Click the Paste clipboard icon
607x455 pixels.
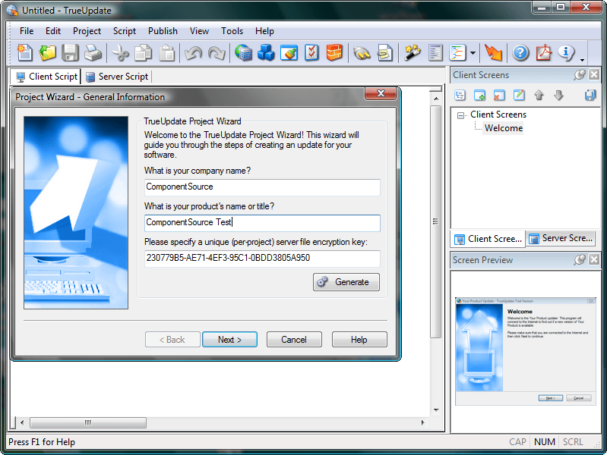point(167,52)
